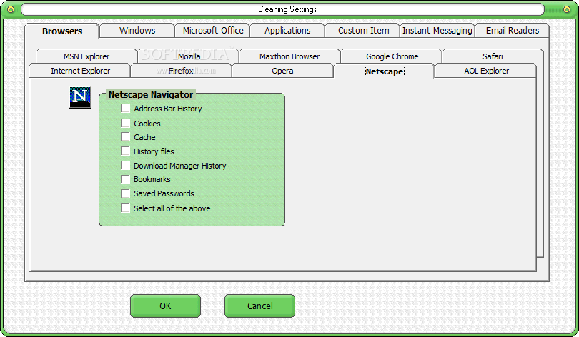Open the Firefox tab
Screen dimensions: 579x337
(x=182, y=71)
